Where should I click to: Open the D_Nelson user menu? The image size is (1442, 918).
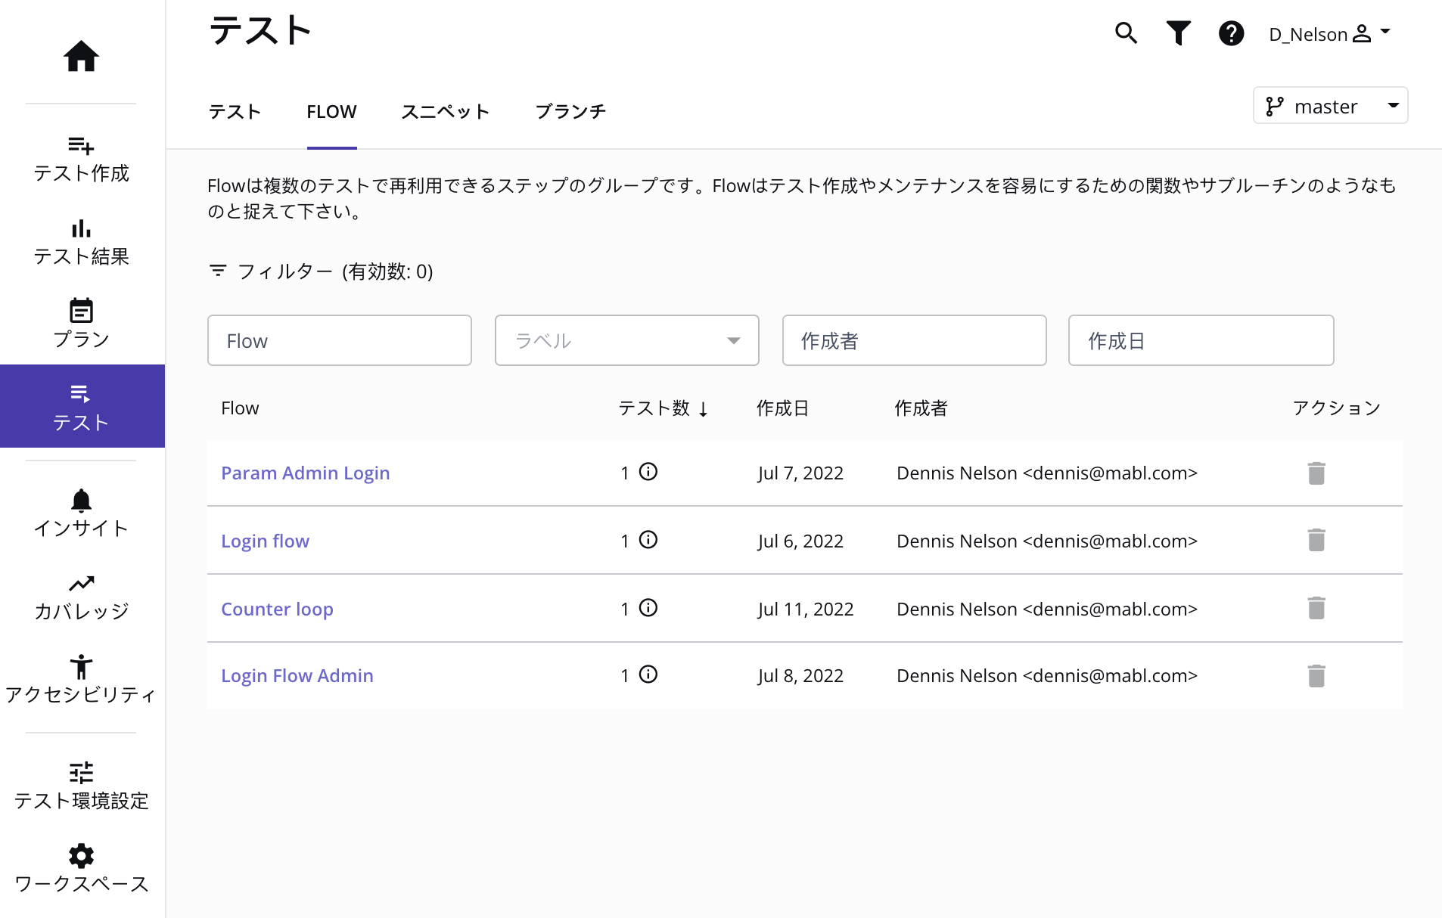click(x=1329, y=34)
